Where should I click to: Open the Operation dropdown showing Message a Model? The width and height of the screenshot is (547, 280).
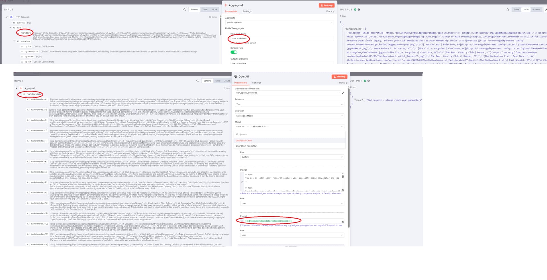pyautogui.click(x=289, y=116)
